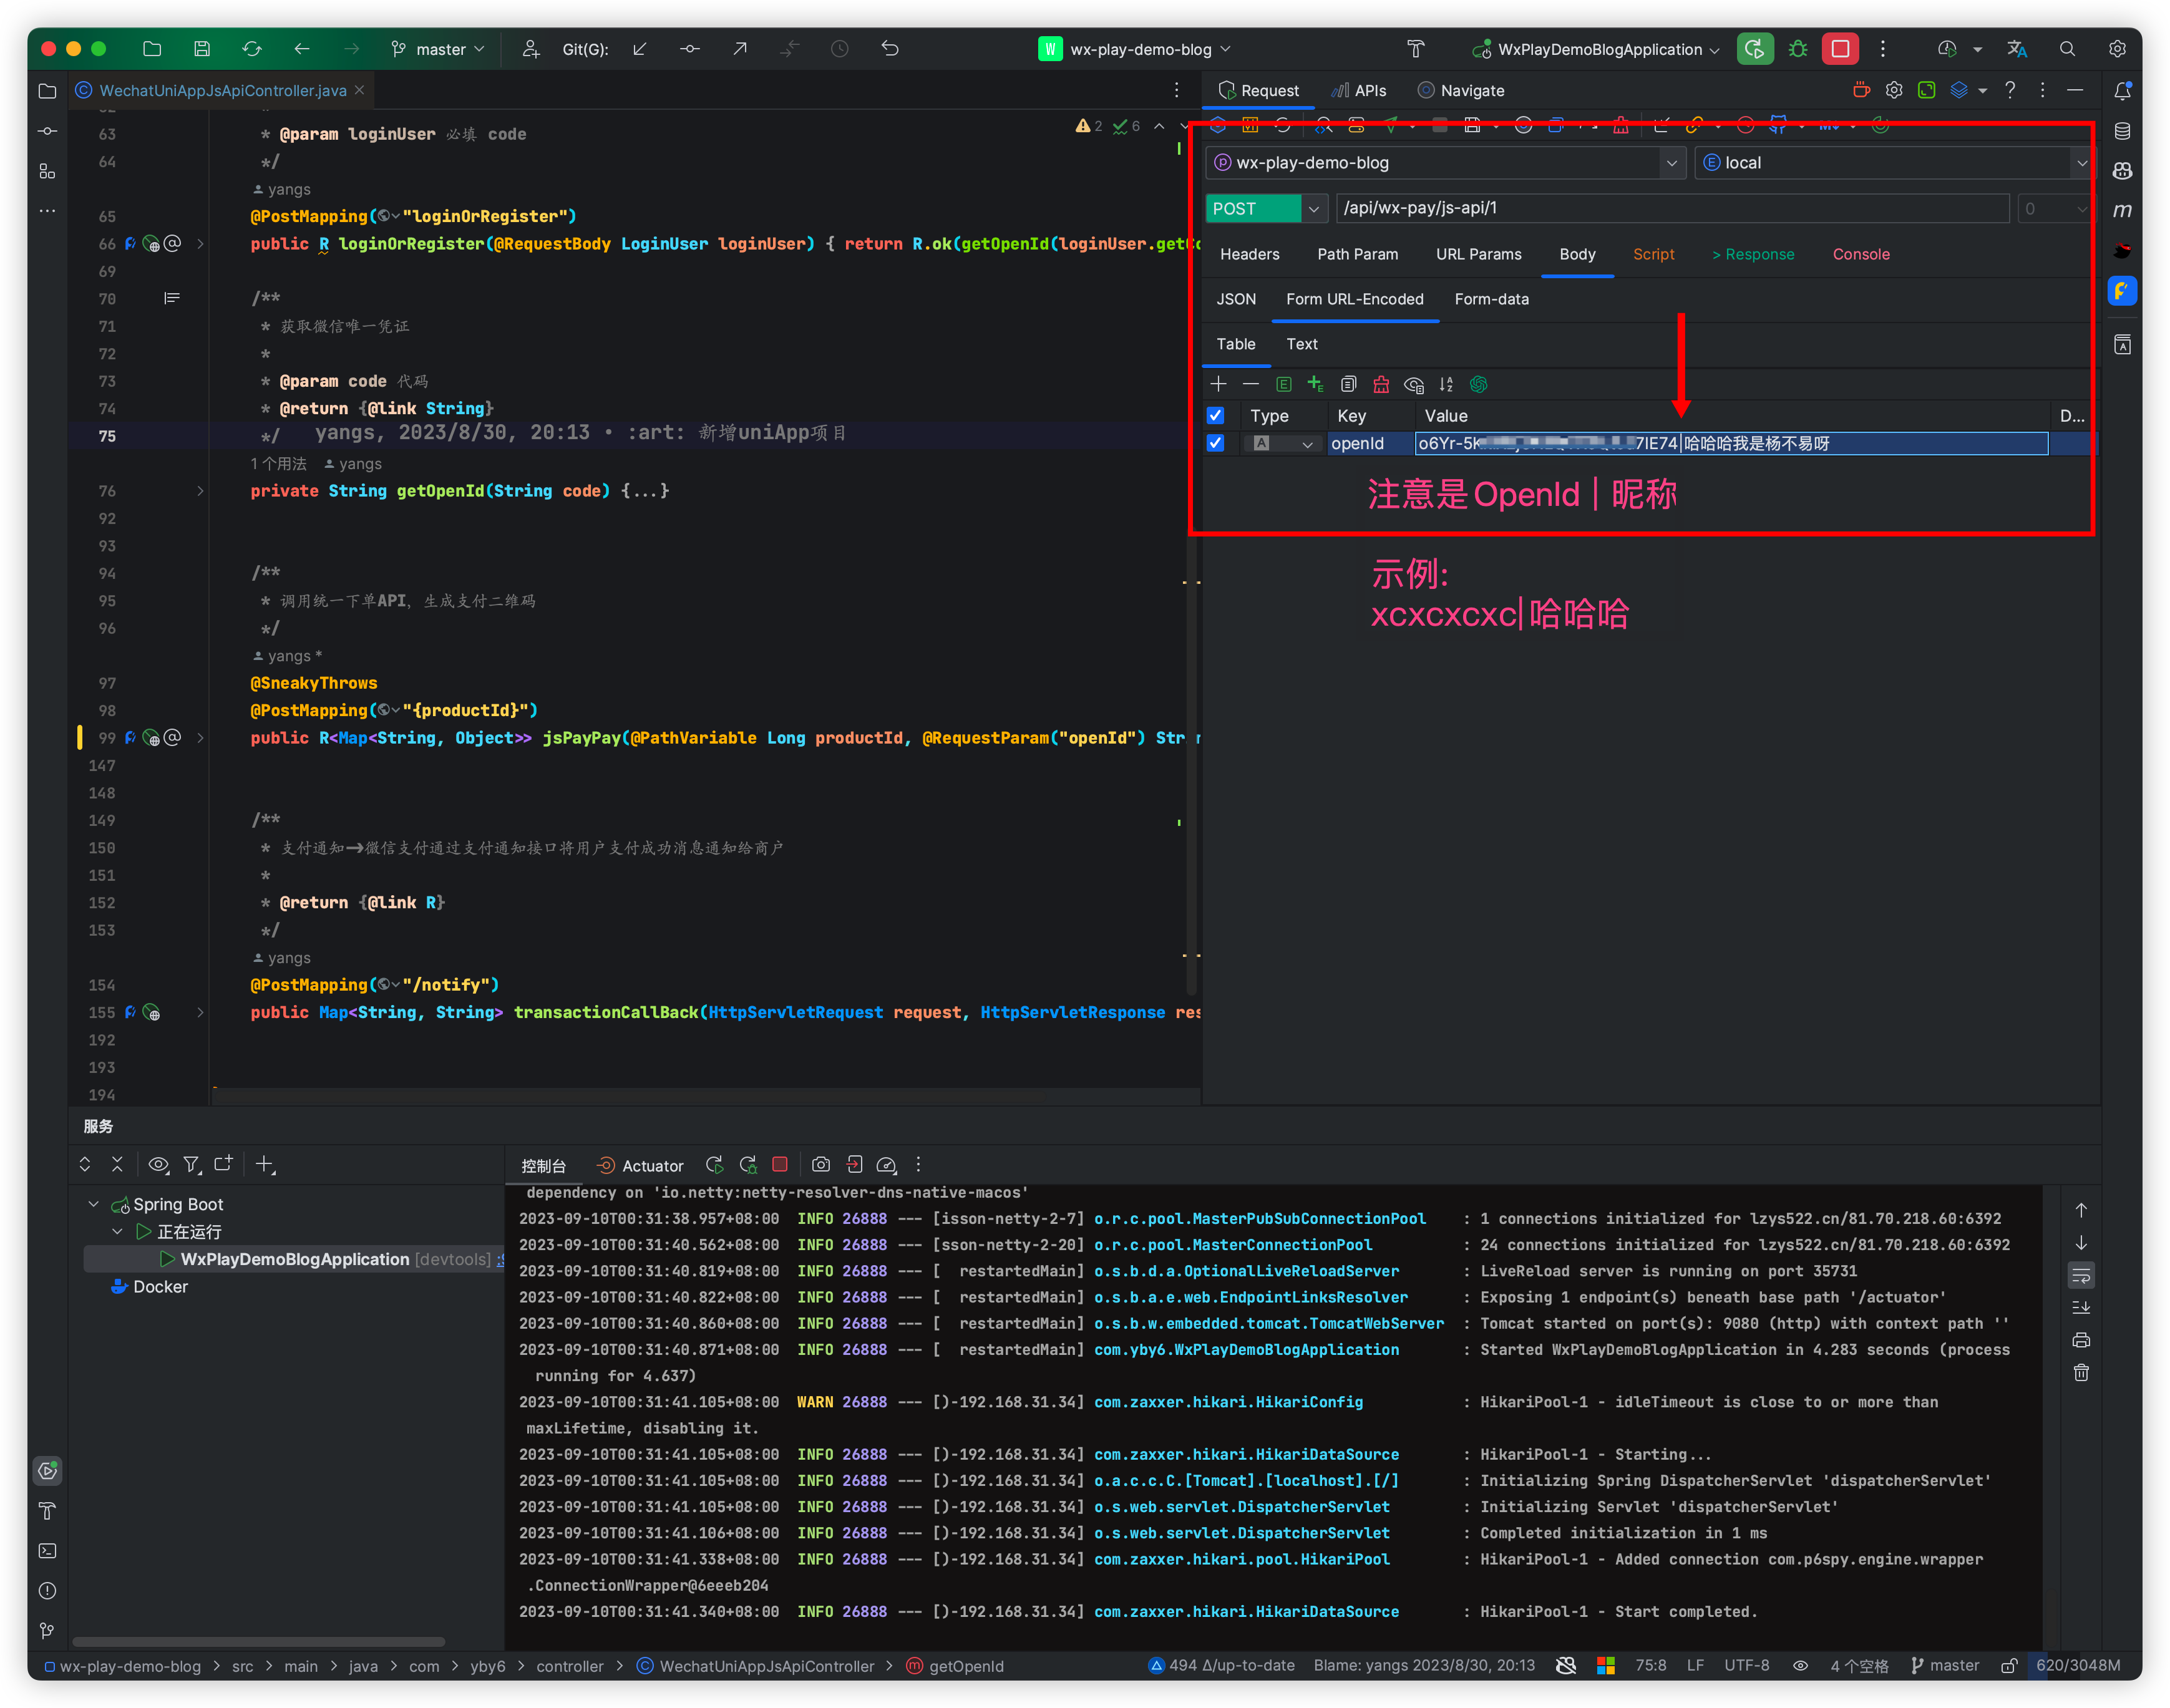Click the red Stop application button
This screenshot has height=1708, width=2170.
click(x=1840, y=49)
